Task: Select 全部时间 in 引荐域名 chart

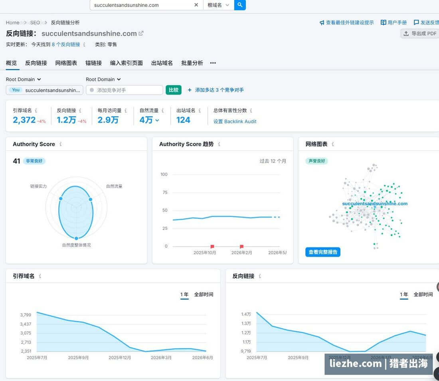Action: pyautogui.click(x=204, y=294)
